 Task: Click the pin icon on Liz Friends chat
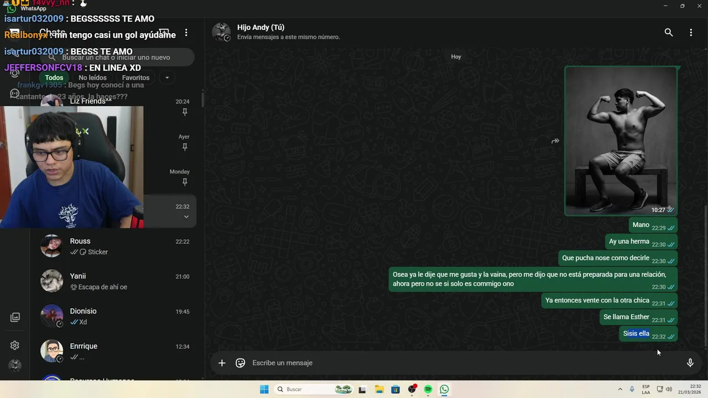(x=185, y=112)
